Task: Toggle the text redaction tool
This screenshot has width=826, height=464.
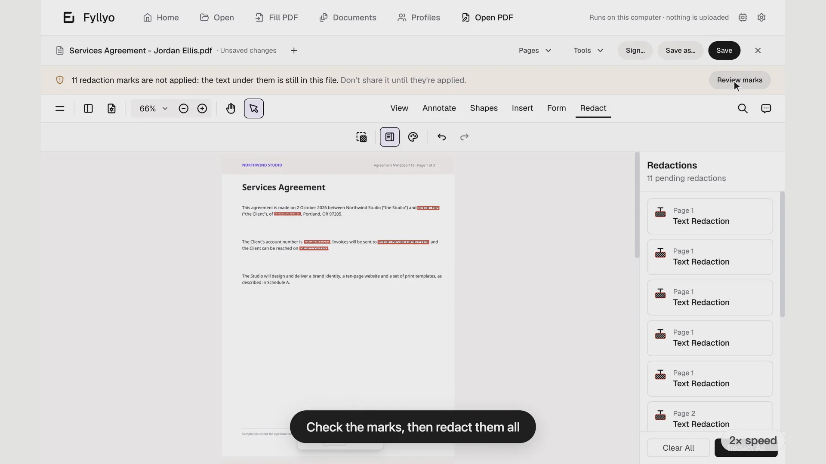Action: point(390,137)
